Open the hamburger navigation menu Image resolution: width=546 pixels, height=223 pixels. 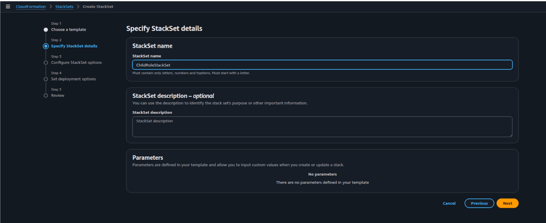pyautogui.click(x=8, y=6)
